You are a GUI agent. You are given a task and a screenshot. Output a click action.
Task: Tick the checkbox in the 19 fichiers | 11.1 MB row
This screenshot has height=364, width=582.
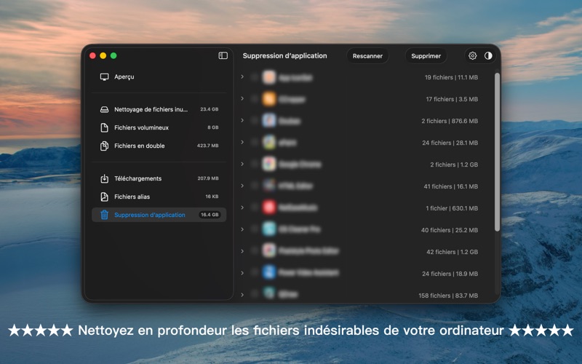255,77
